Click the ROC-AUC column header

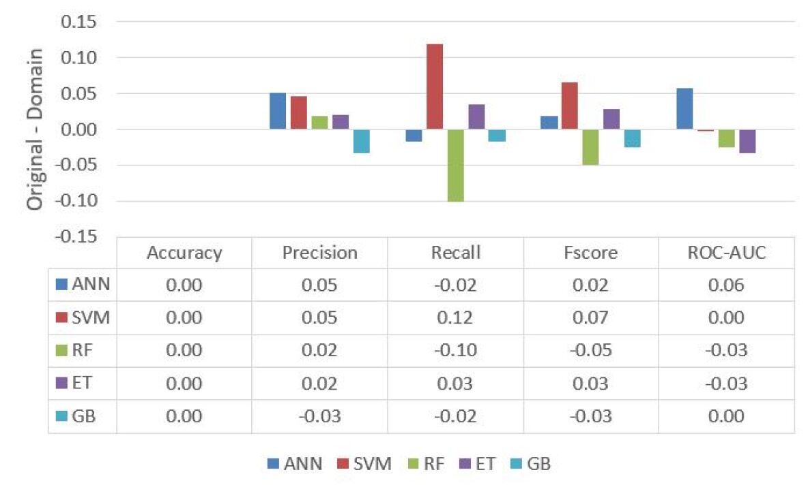coord(726,253)
